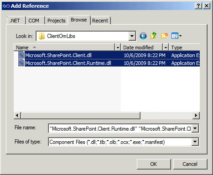Screen dimensions: 213x175
Task: Open the Name column filter dropdown
Action: (118, 48)
